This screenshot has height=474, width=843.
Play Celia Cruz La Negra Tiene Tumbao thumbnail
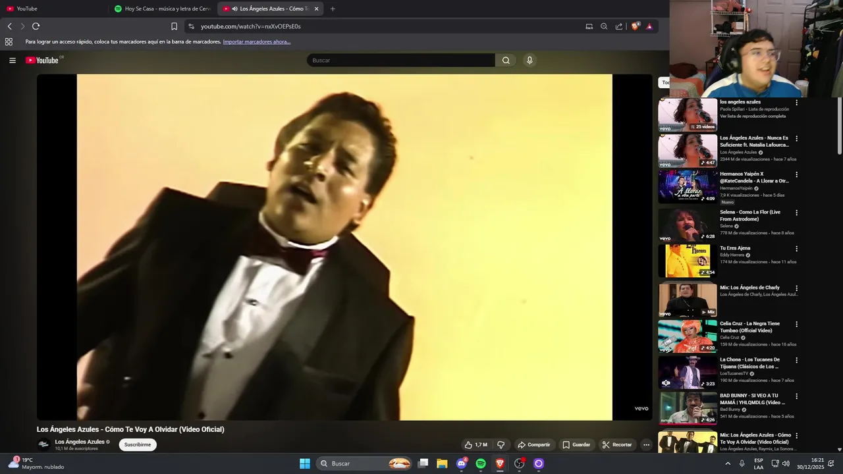688,336
